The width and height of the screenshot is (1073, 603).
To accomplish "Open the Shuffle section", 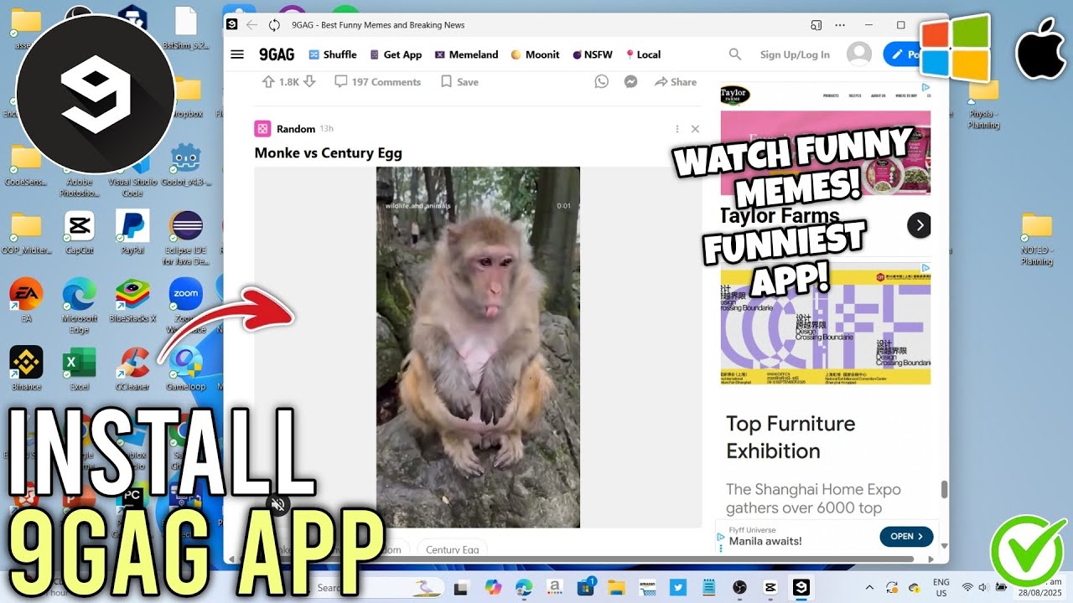I will pyautogui.click(x=333, y=54).
